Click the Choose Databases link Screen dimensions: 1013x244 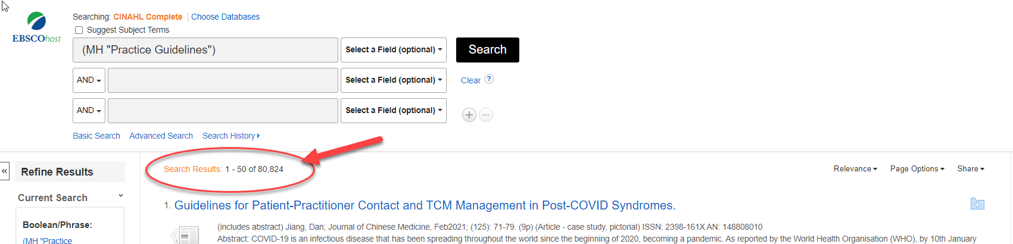225,17
